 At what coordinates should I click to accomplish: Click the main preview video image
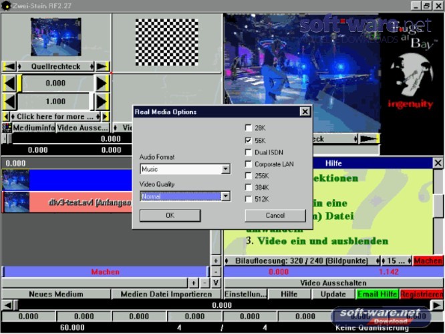[x=302, y=73]
